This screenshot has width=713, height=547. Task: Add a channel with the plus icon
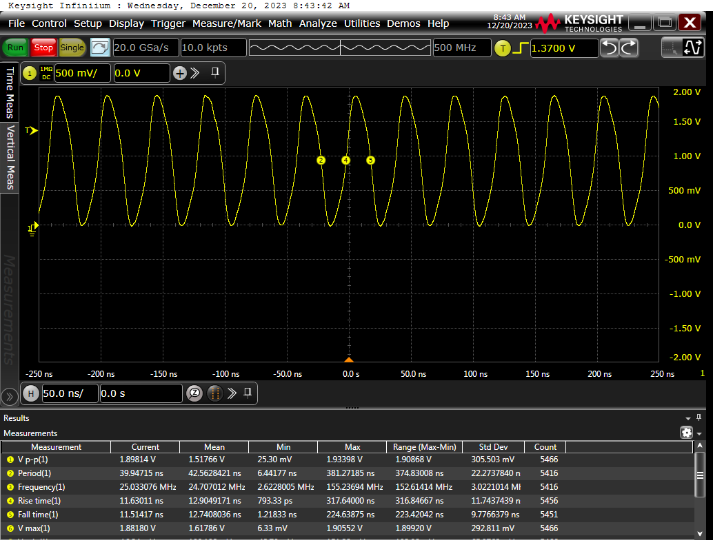pyautogui.click(x=179, y=73)
